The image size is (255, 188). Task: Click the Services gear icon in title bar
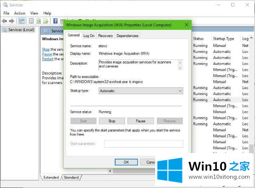point(6,5)
